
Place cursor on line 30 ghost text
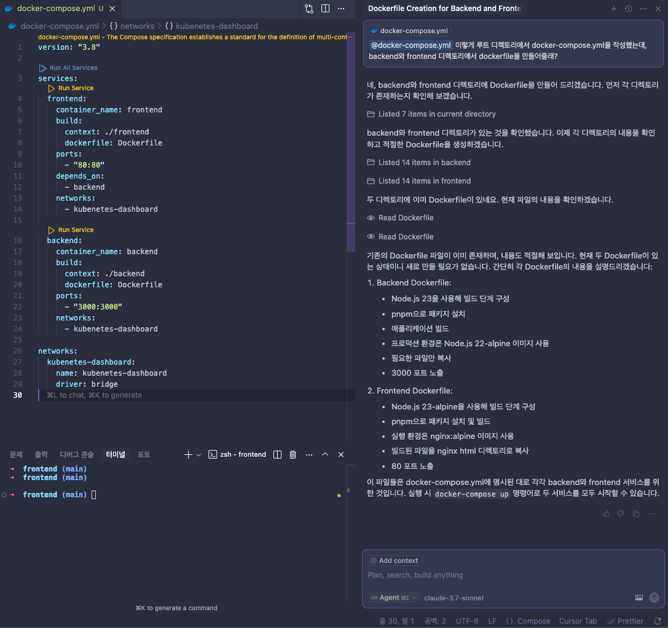point(94,395)
